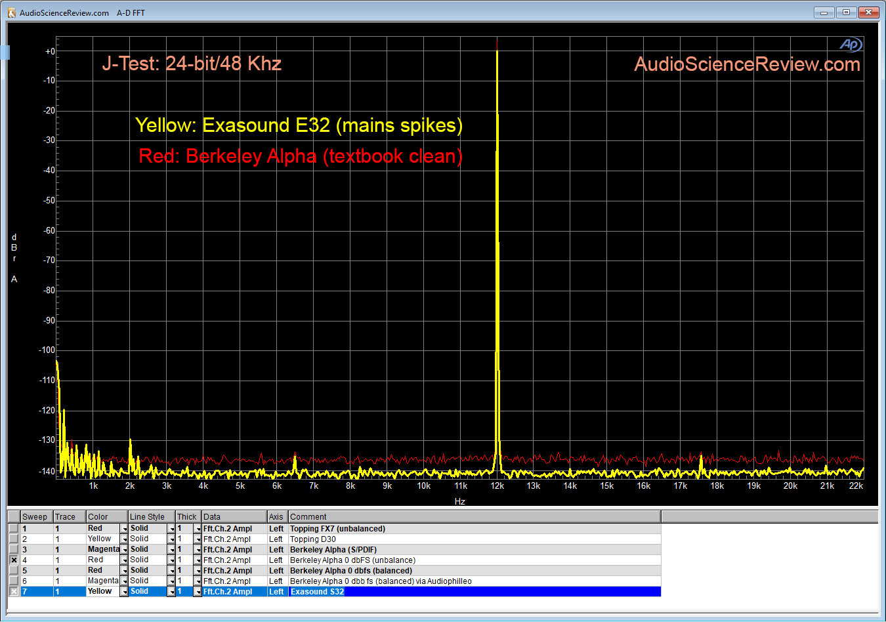Click the +0 label on the dBr axis
This screenshot has height=622, width=886.
50,51
